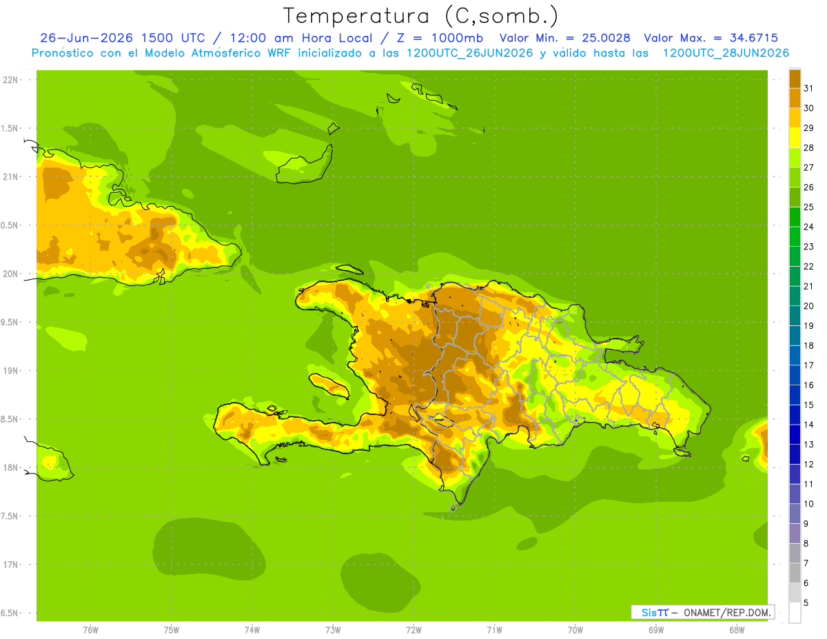
Task: Click the 76W longitude axis label
Action: click(x=90, y=630)
